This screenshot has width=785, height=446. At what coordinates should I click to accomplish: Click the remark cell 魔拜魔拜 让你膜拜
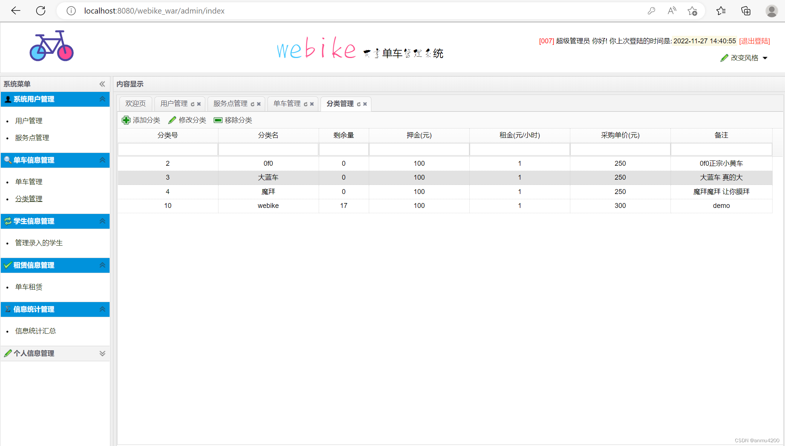(x=721, y=192)
